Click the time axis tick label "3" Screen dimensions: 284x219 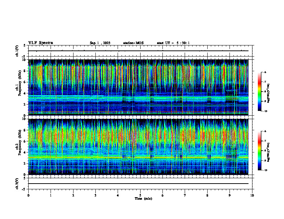[95, 195]
